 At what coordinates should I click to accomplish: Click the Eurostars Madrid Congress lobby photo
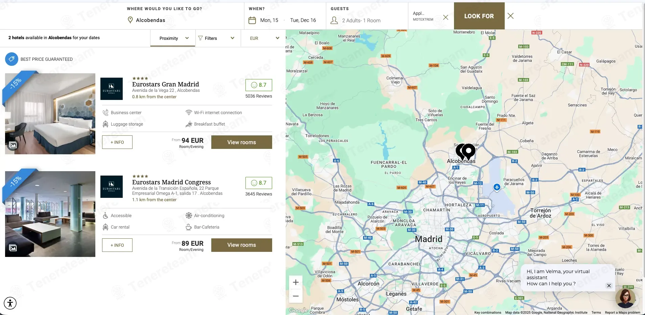(50, 214)
